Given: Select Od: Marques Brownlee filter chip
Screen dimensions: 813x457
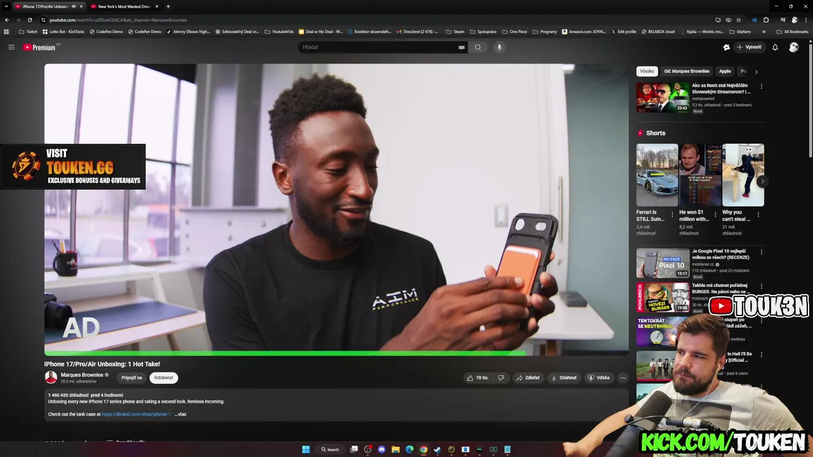Looking at the screenshot, I should [x=687, y=71].
